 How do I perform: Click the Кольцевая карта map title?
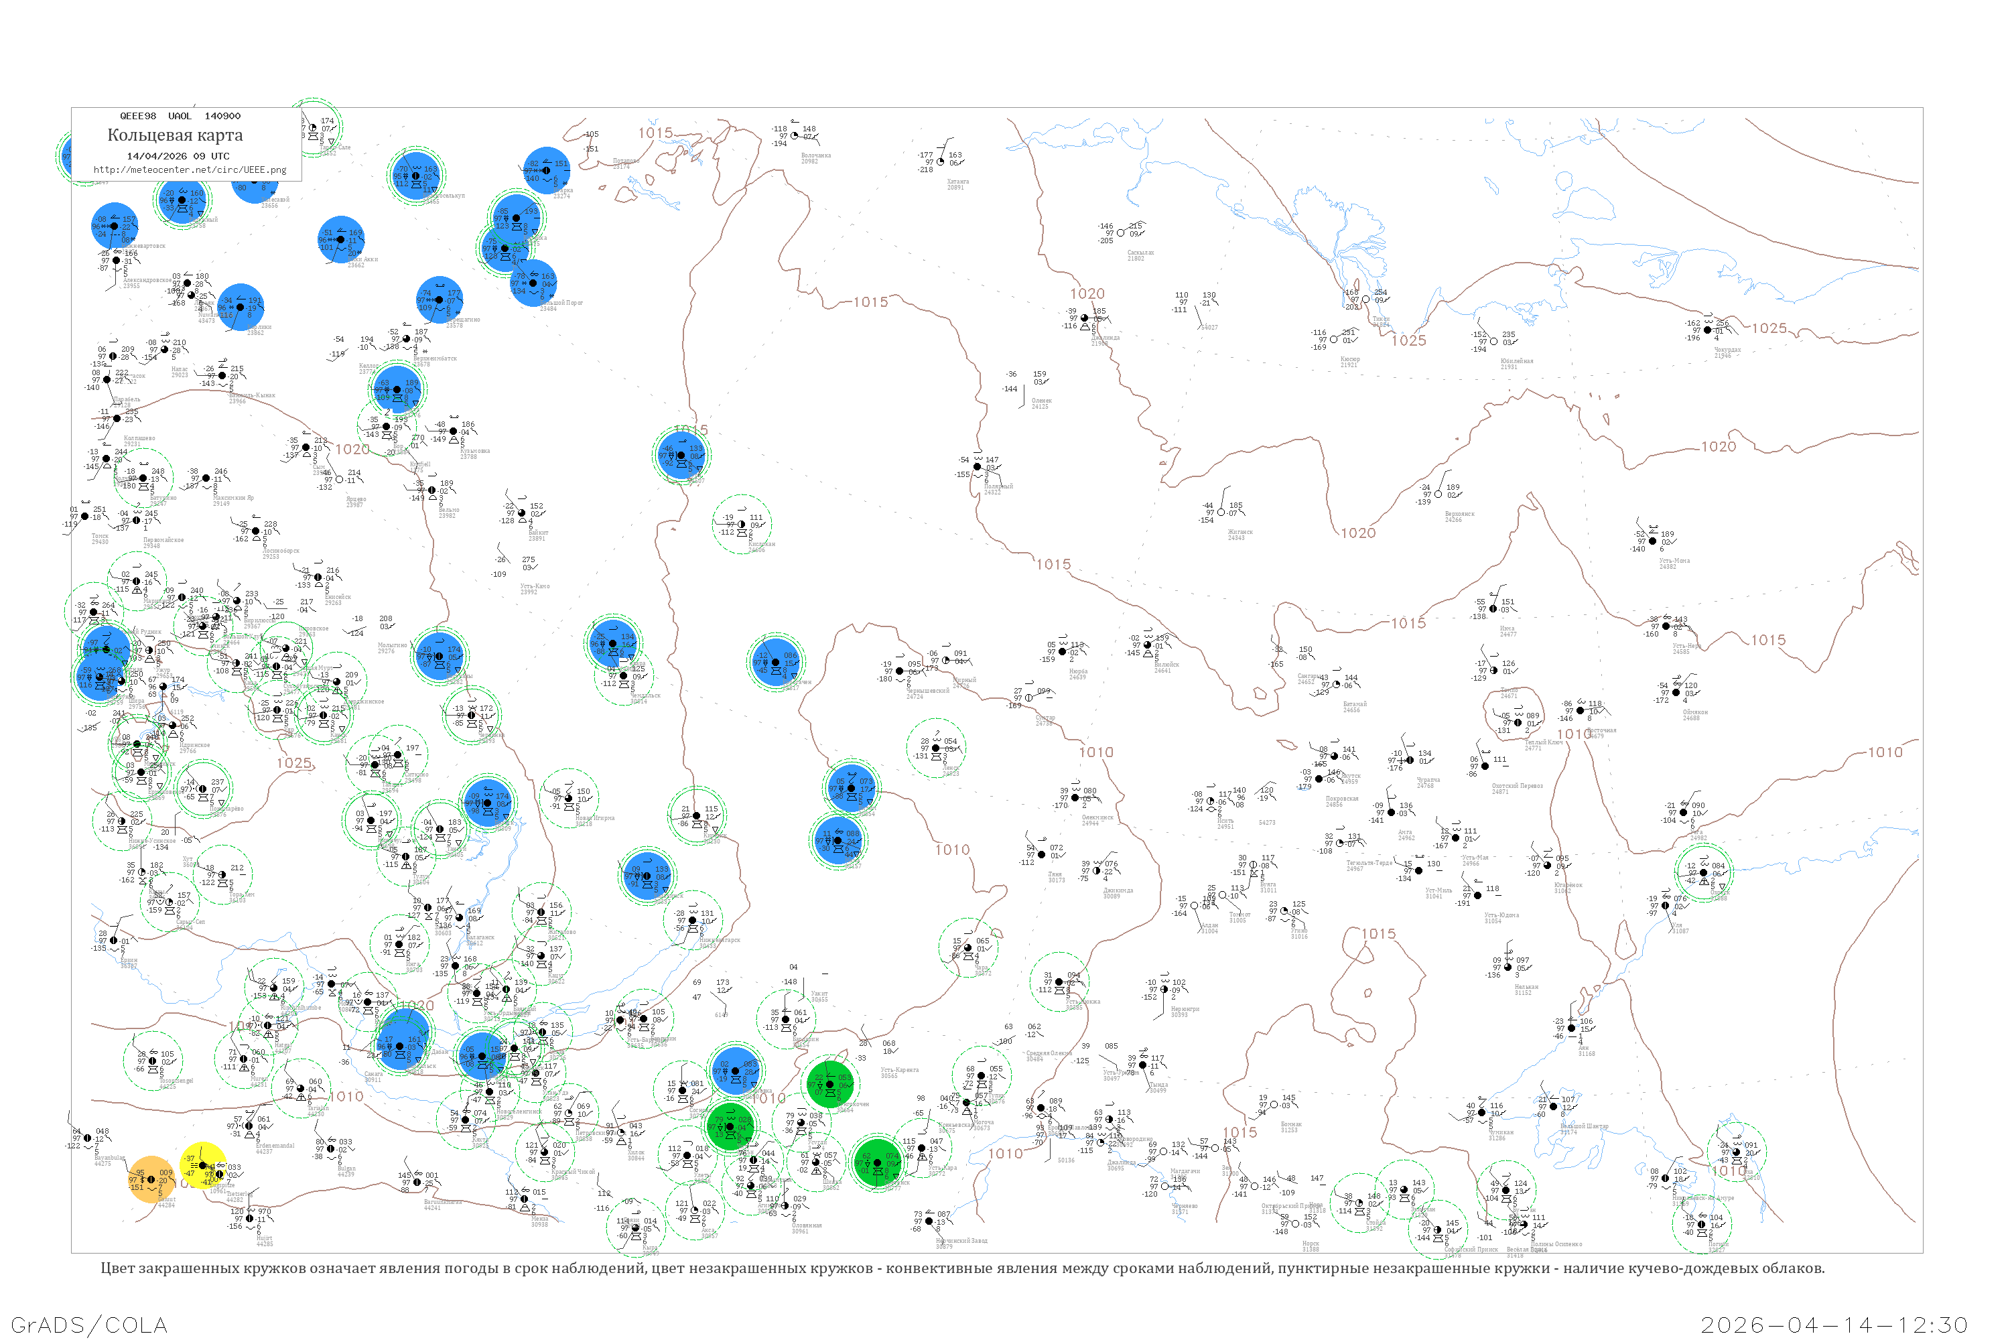click(x=175, y=135)
